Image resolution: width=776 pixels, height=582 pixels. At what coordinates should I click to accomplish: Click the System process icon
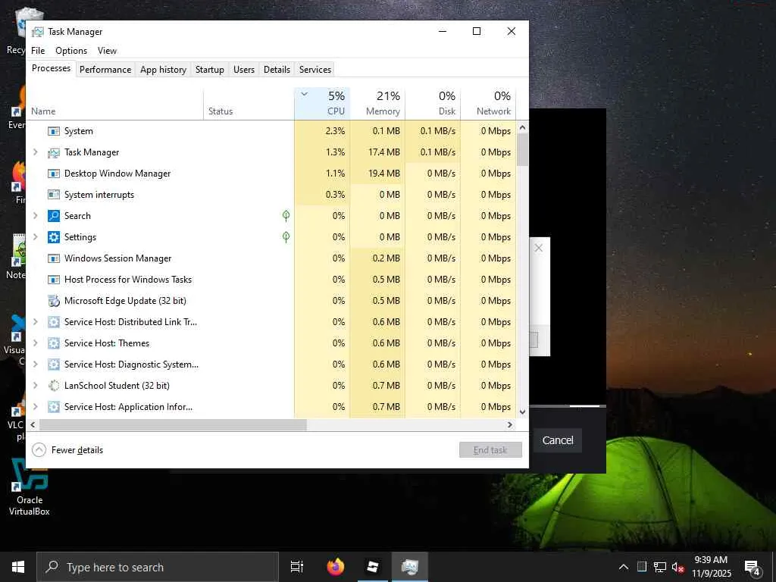tap(54, 131)
